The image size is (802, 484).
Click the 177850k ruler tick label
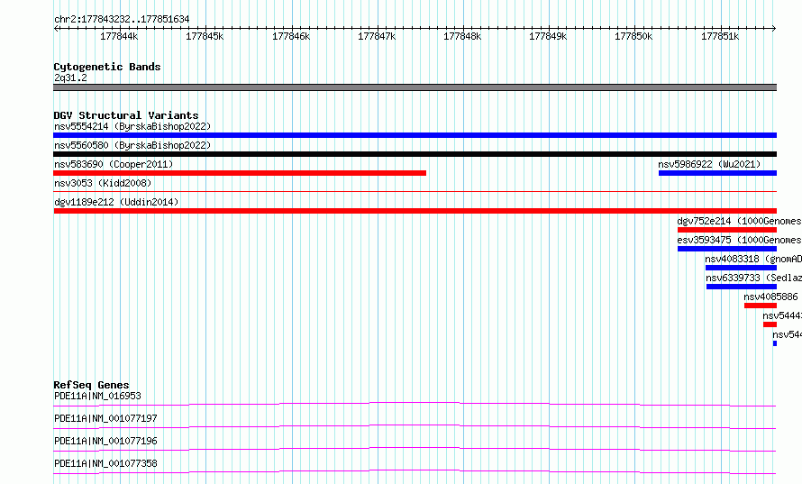pyautogui.click(x=633, y=36)
